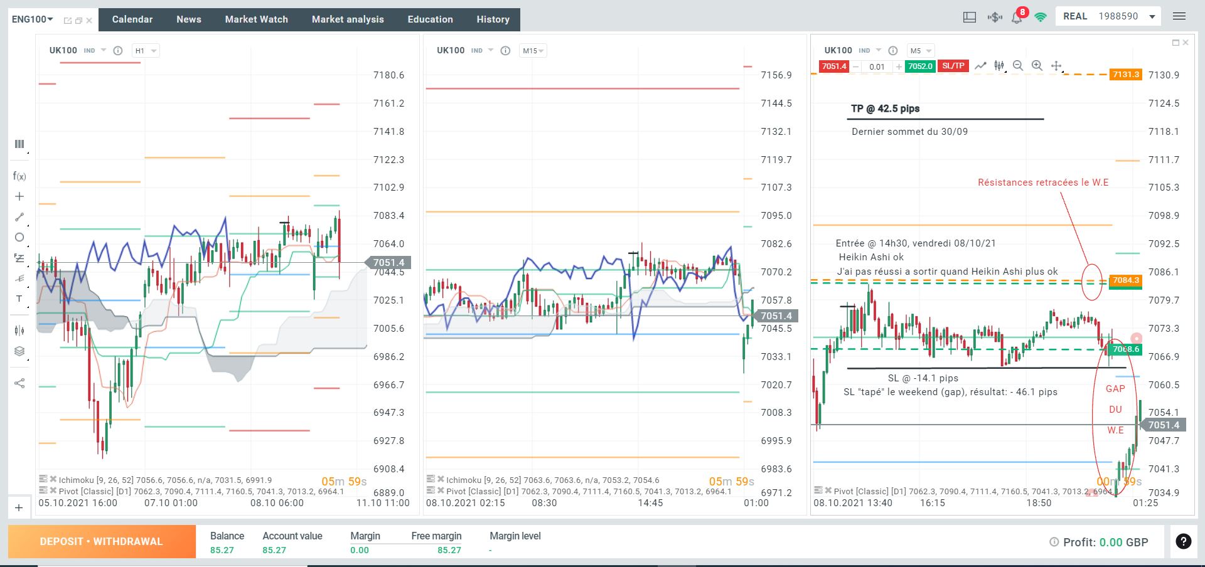Toggle Ichimoku lines icon on M15 chart

[x=431, y=480]
